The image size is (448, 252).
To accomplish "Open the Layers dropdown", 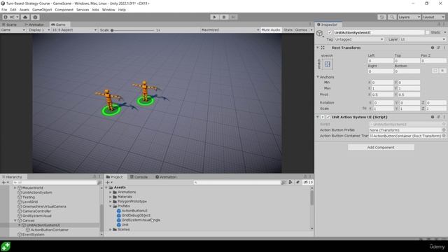I will [x=409, y=17].
